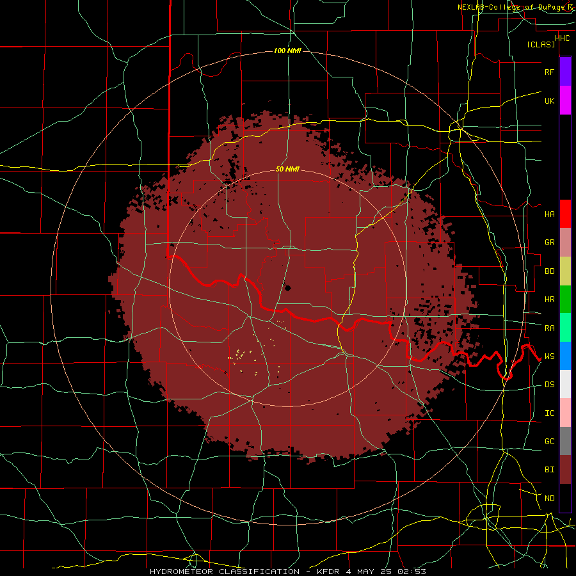Click the DS white legend swatch

(x=565, y=384)
